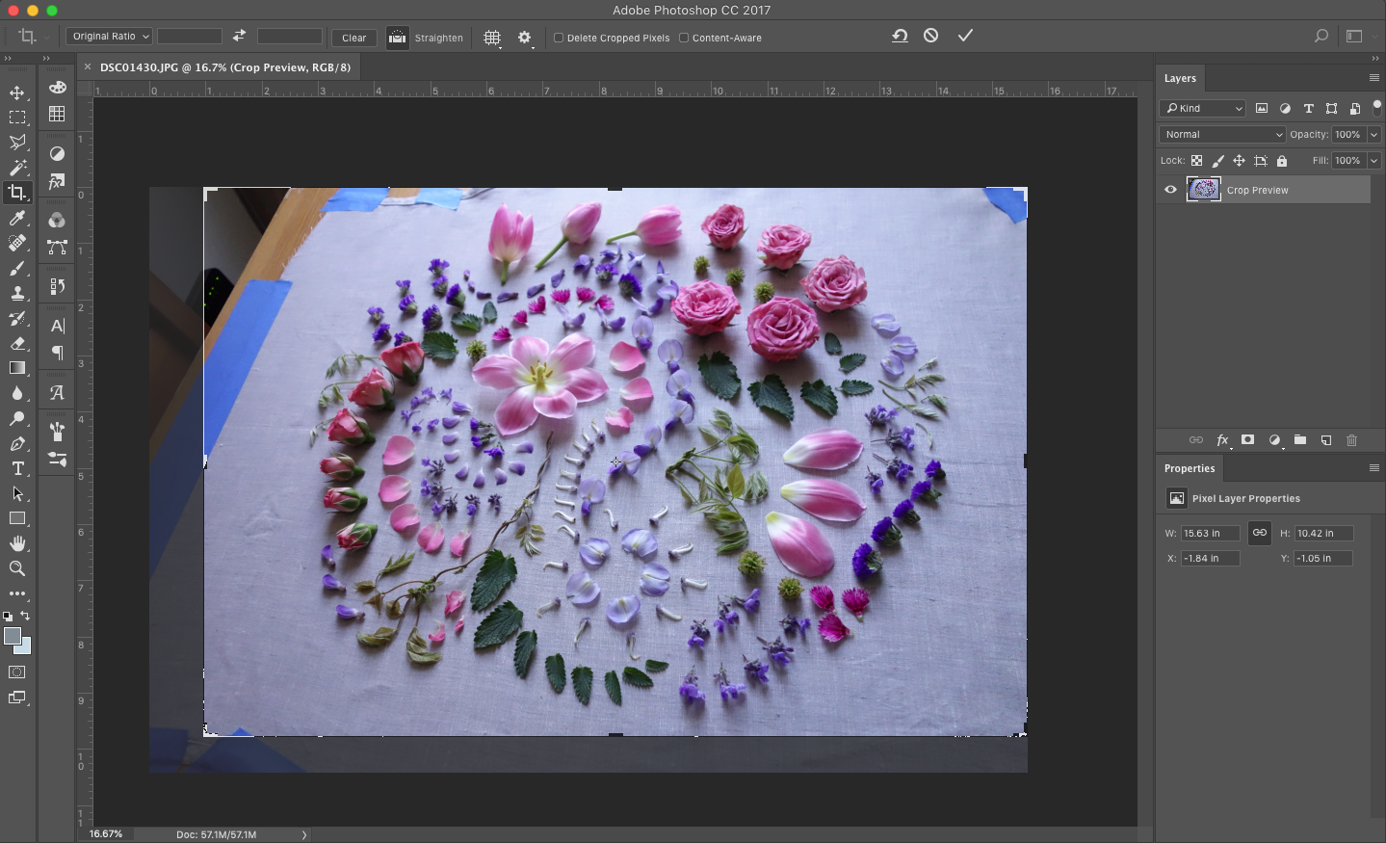Image resolution: width=1386 pixels, height=843 pixels.
Task: Select the Crop tool in toolbox
Action: 17,193
